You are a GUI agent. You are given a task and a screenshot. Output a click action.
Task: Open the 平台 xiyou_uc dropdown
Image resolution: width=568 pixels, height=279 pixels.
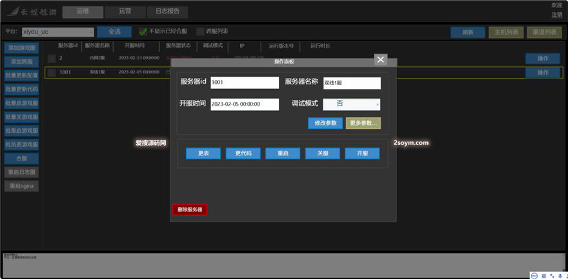tap(57, 32)
